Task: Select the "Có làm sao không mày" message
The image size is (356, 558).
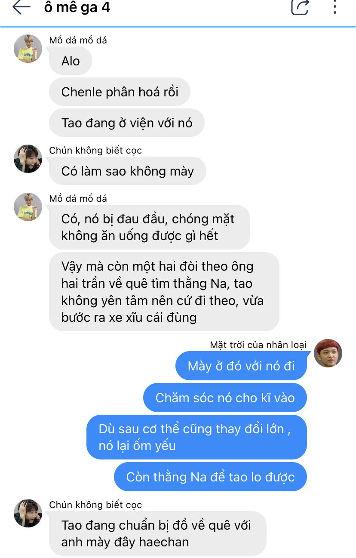Action: tap(128, 171)
